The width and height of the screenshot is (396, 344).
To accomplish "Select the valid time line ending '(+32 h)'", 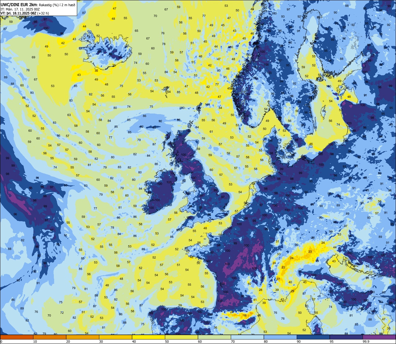I will [25, 13].
